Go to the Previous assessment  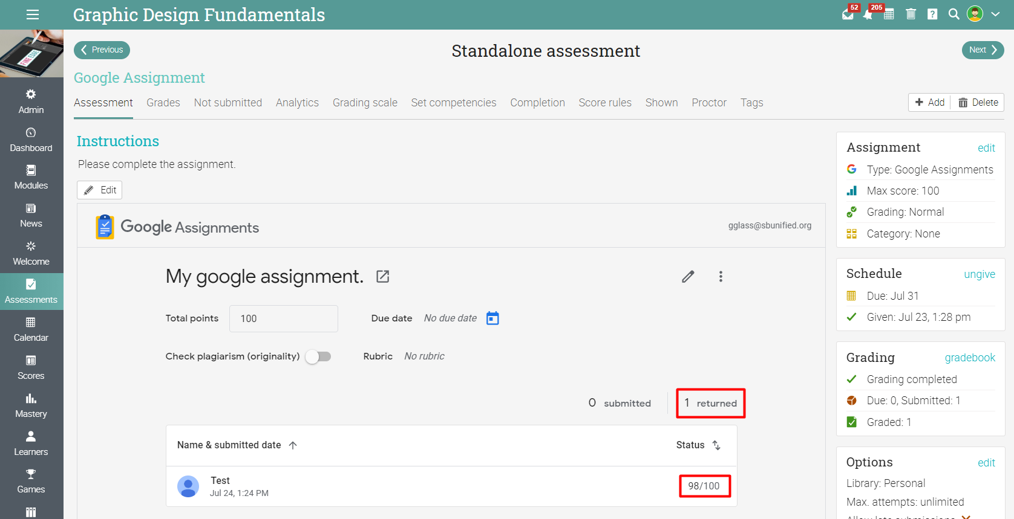(x=102, y=50)
